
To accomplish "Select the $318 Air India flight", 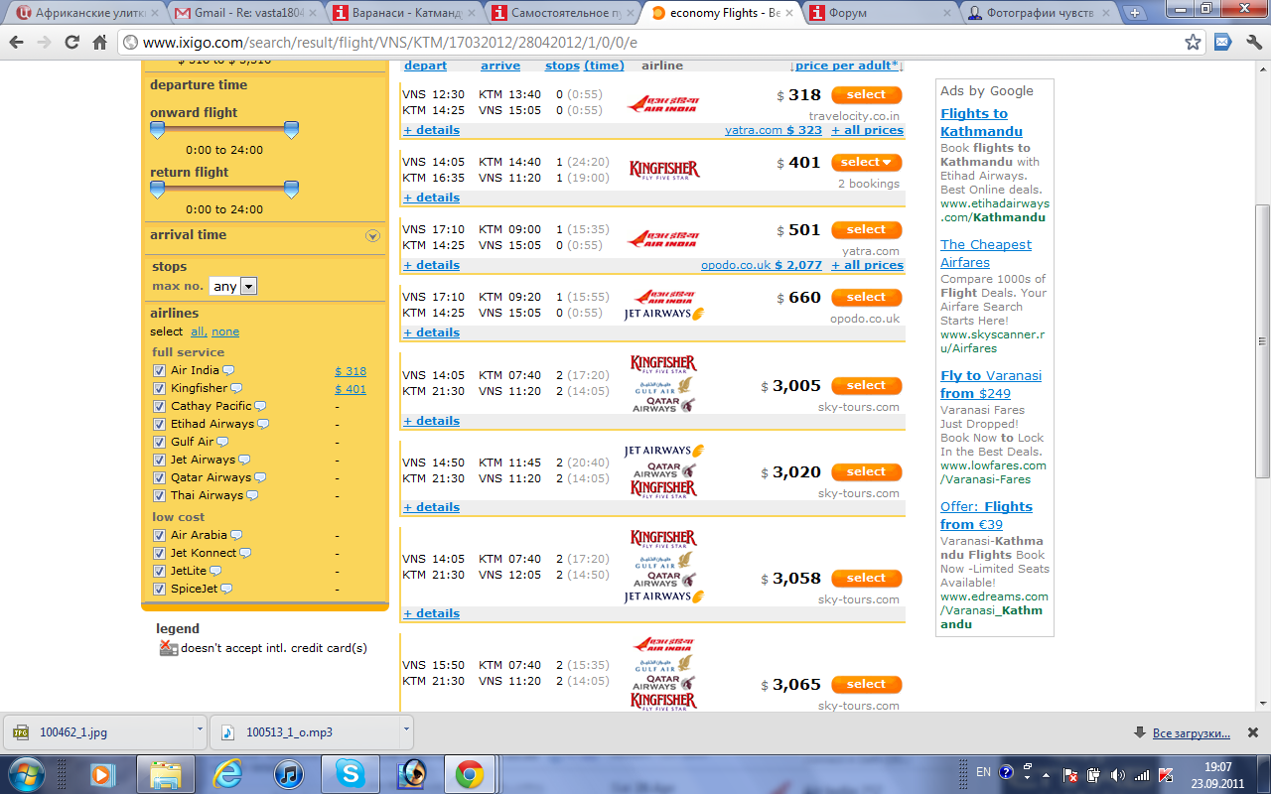I will coord(866,95).
